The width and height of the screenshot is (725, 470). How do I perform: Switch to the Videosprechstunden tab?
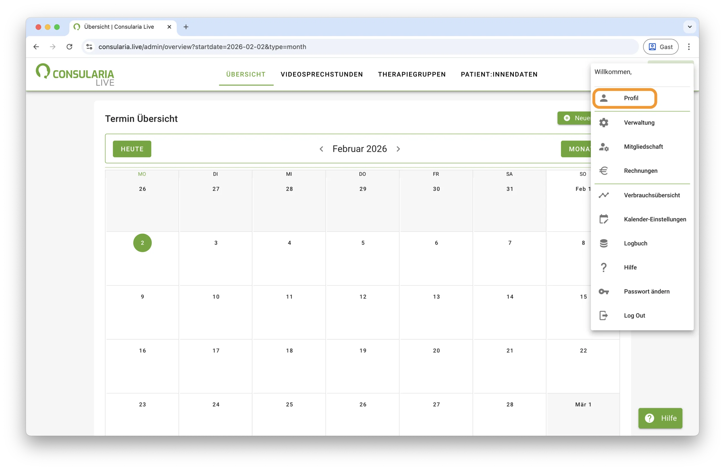coord(322,74)
